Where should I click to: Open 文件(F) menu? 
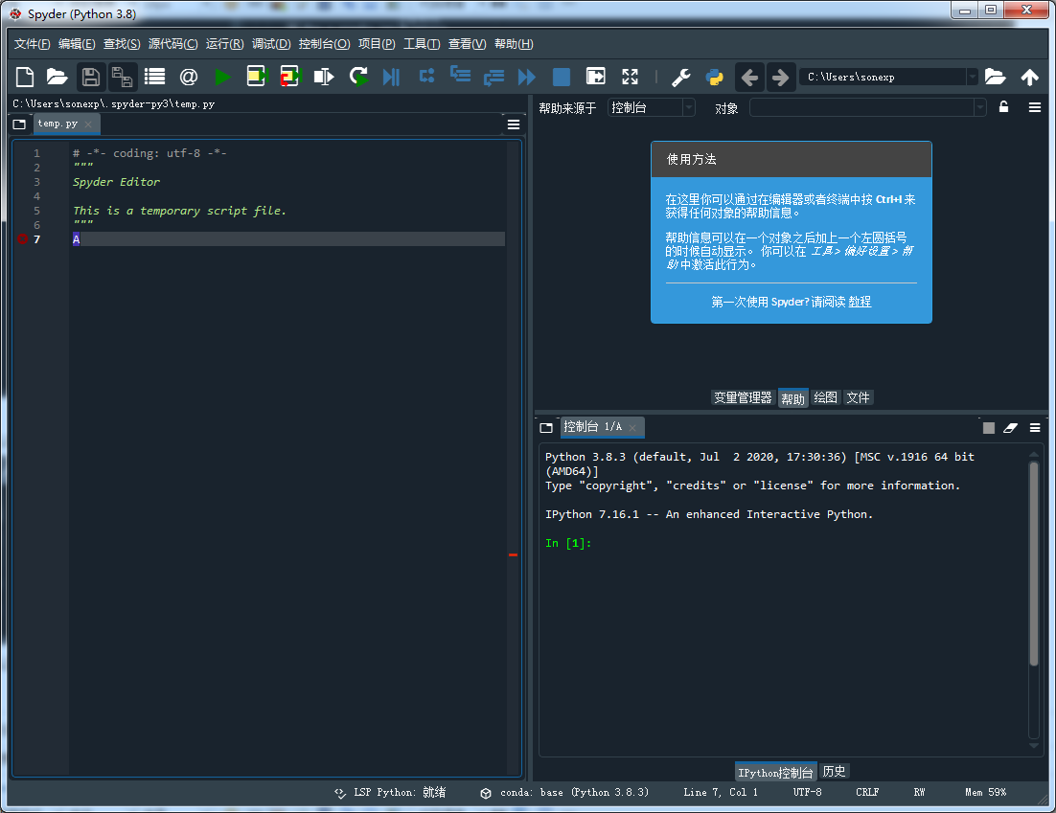pyautogui.click(x=33, y=44)
